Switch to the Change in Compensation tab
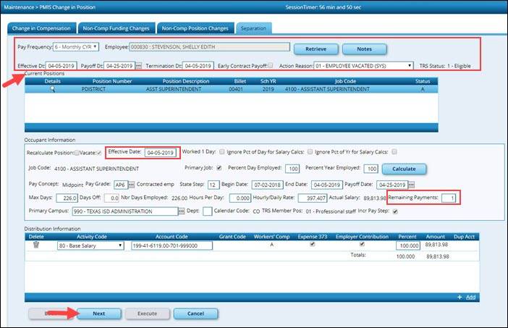 pos(42,28)
